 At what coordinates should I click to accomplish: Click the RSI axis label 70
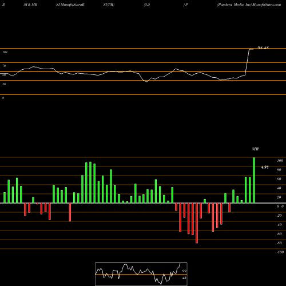pyautogui.click(x=4, y=66)
